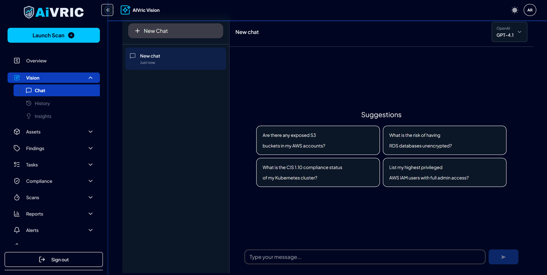Viewport: 547px width, 275px height.
Task: Open the Insights menu item
Action: coord(57,116)
